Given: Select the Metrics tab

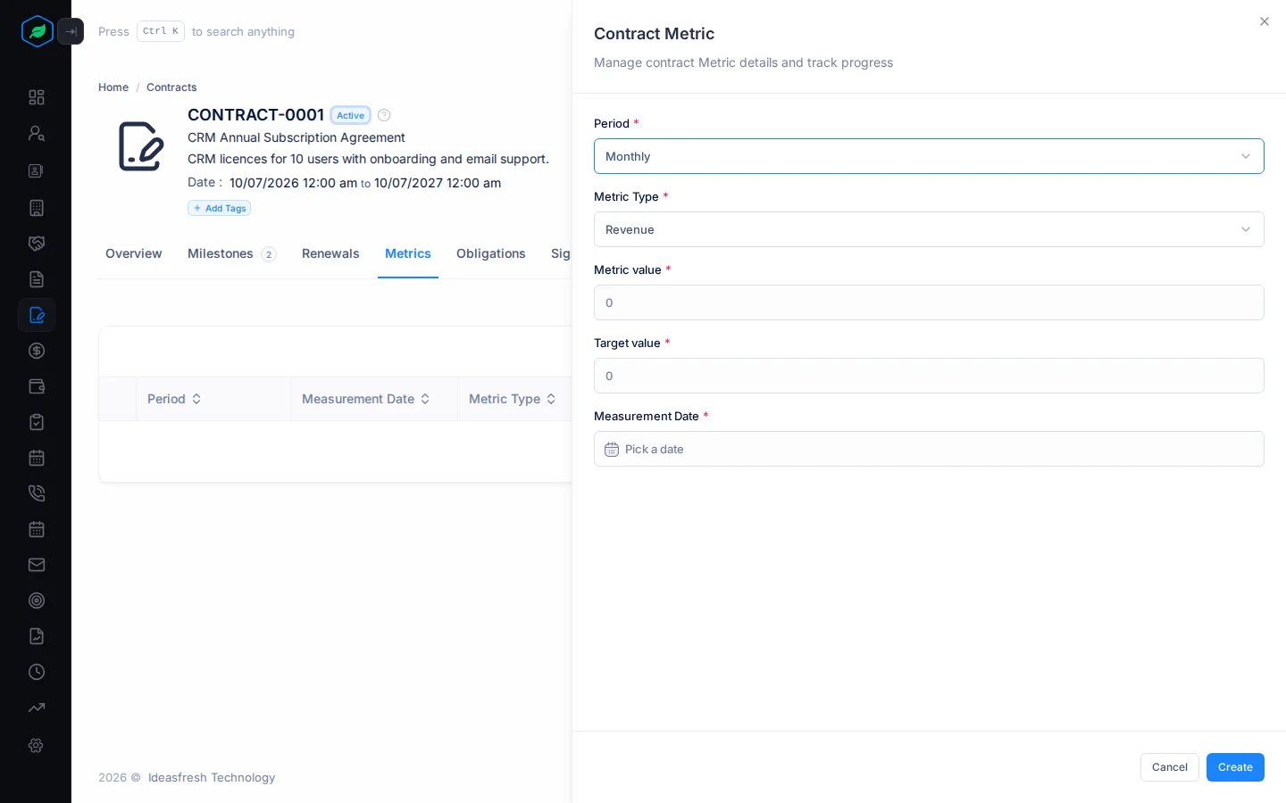Looking at the screenshot, I should (x=408, y=253).
